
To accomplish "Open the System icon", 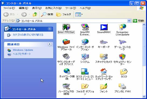I will point(85,57).
